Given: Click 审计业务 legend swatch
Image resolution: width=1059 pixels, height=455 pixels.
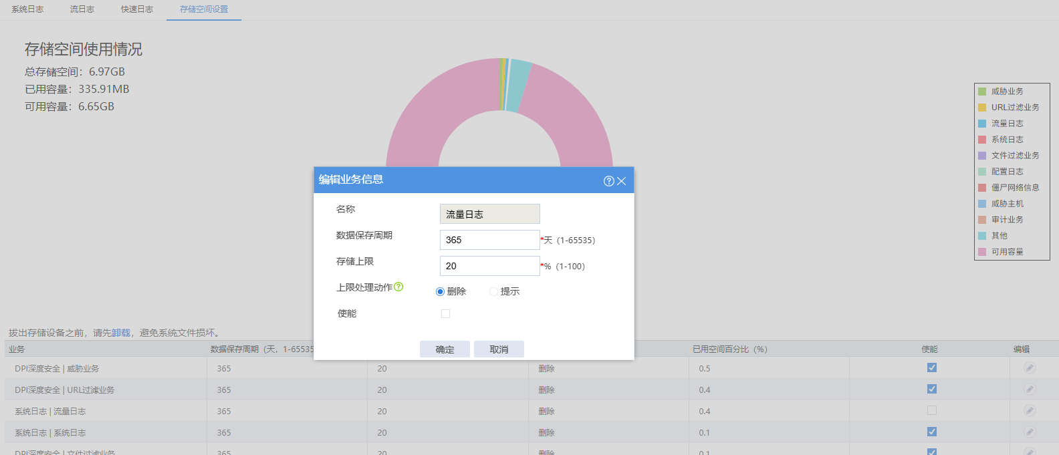Looking at the screenshot, I should coord(982,220).
